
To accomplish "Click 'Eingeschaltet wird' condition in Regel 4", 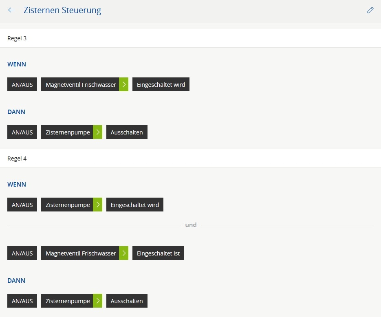I will pos(134,205).
